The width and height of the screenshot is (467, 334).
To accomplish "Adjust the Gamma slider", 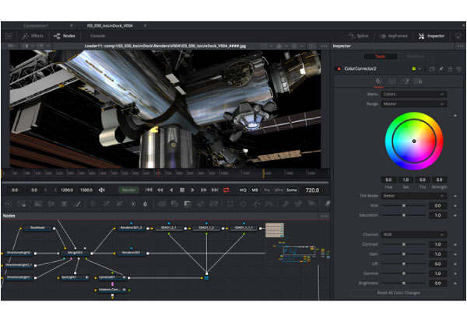I will coord(404,273).
